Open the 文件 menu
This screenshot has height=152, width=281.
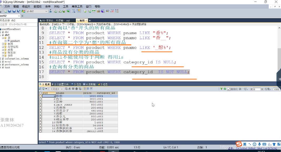point(7,7)
